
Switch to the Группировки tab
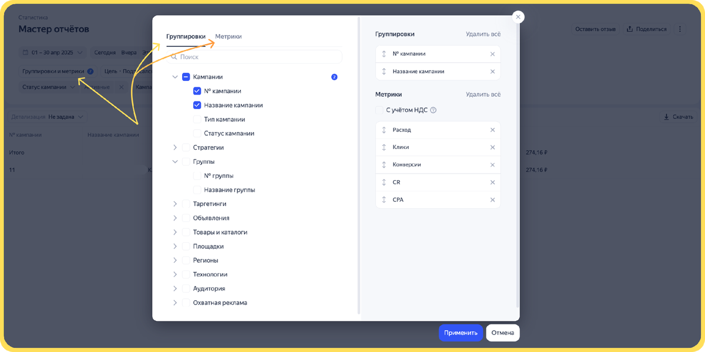click(186, 36)
